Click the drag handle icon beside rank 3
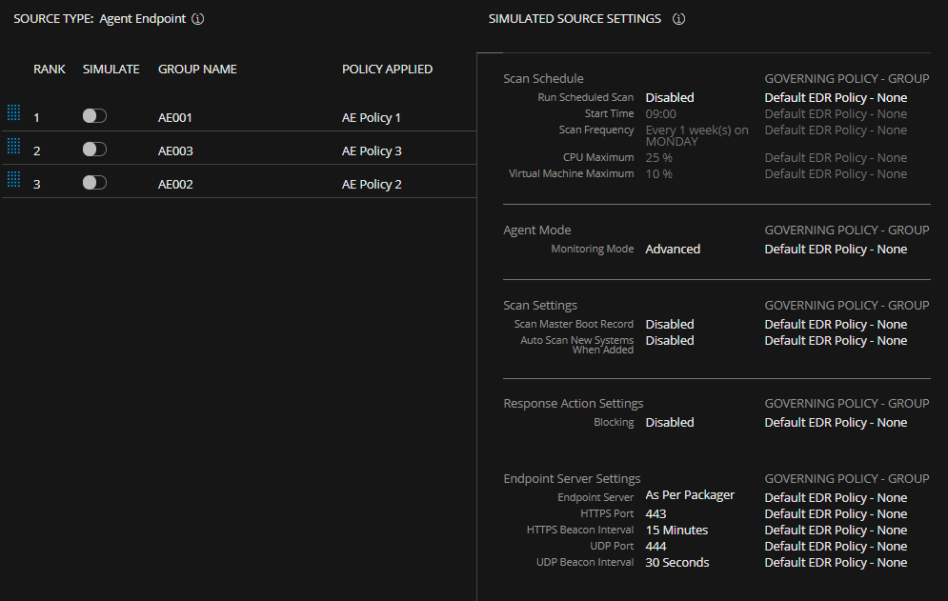Image resolution: width=948 pixels, height=601 pixels. tap(13, 178)
